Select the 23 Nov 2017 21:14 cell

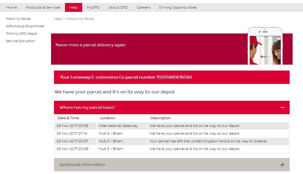point(75,133)
